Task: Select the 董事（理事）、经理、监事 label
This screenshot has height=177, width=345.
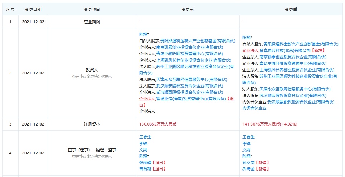Action: pyautogui.click(x=92, y=150)
